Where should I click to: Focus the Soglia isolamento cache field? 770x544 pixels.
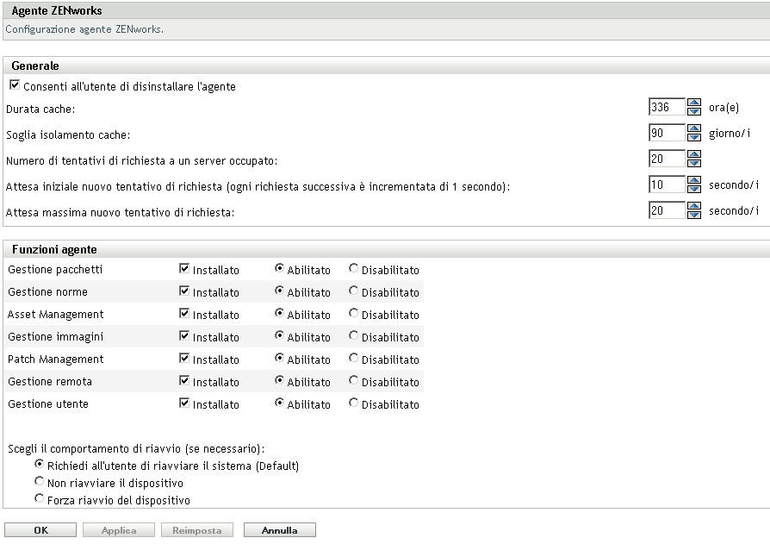(x=668, y=134)
